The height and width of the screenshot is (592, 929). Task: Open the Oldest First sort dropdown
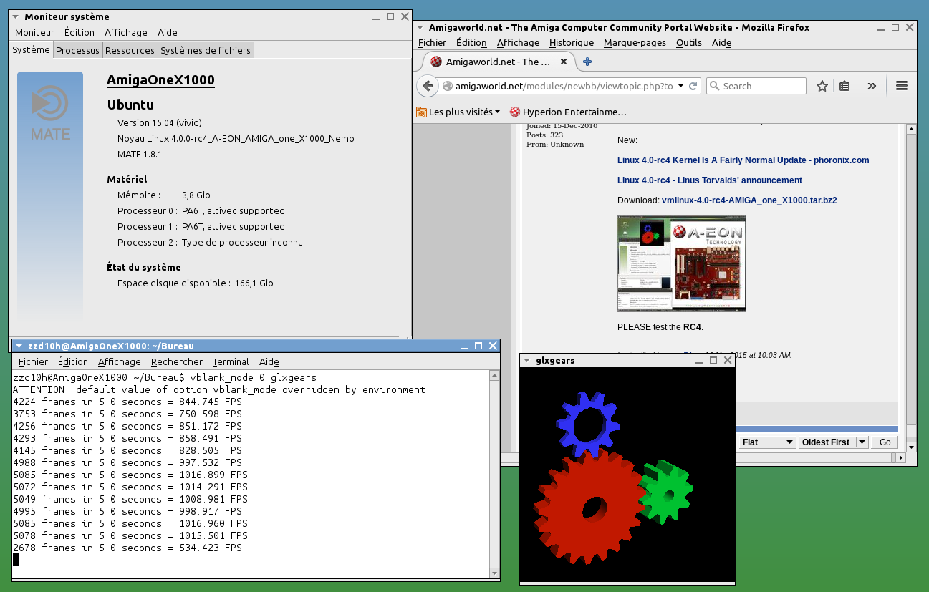pyautogui.click(x=862, y=442)
